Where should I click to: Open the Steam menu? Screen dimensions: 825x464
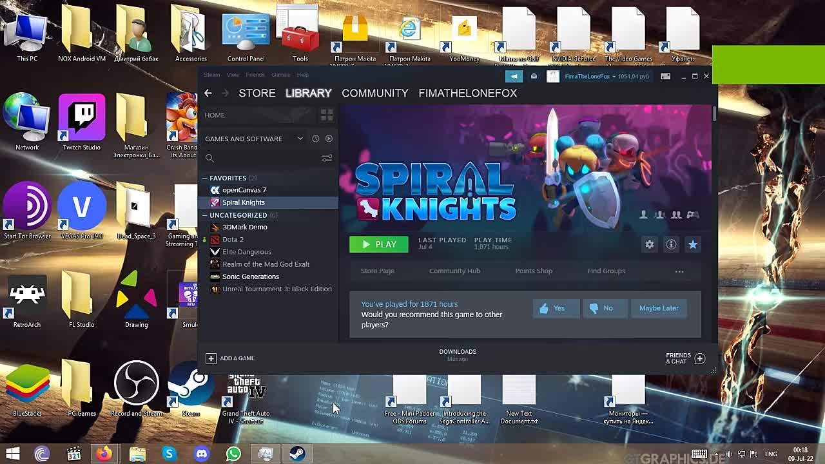(x=212, y=75)
